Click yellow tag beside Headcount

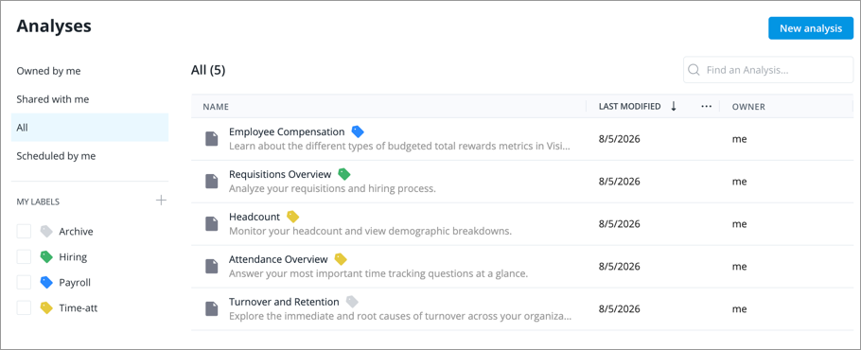[292, 217]
